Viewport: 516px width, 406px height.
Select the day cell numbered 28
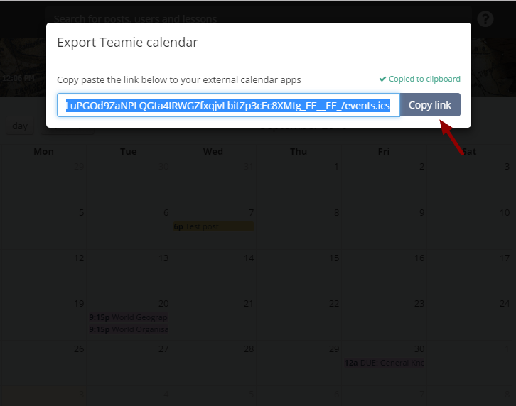tap(213, 363)
